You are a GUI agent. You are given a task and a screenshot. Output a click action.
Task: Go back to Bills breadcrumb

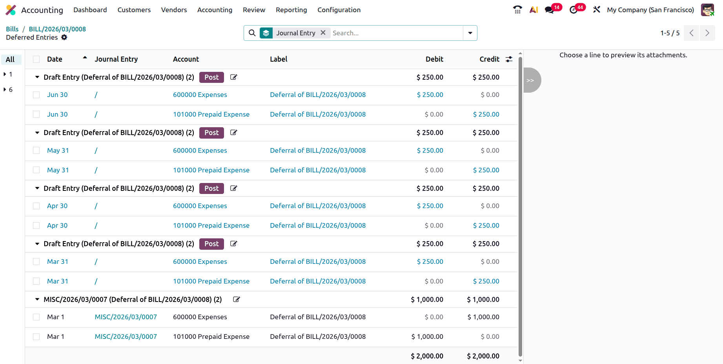click(12, 29)
